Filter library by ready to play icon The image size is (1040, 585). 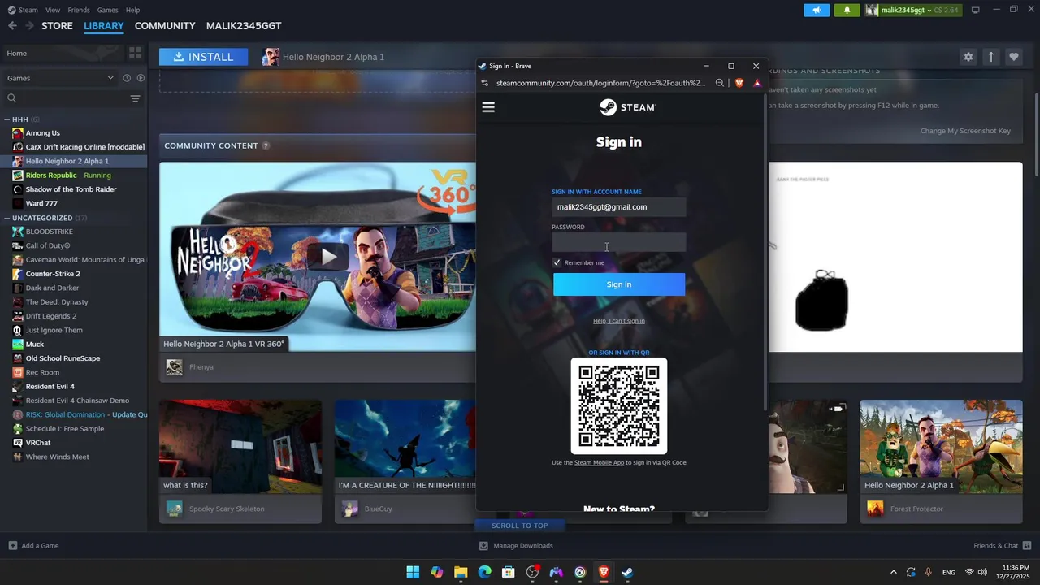coord(141,78)
